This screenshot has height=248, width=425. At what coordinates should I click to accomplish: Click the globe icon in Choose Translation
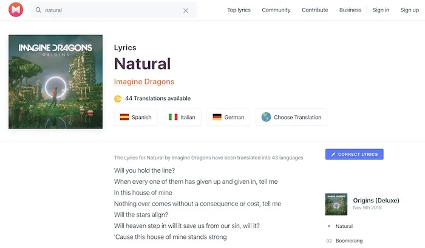click(x=266, y=117)
